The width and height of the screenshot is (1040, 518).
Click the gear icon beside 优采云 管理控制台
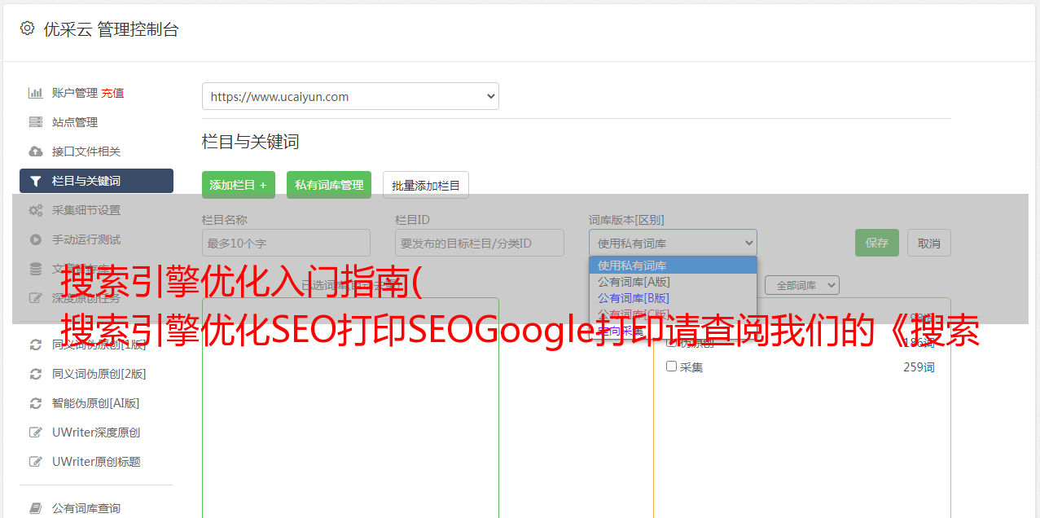click(x=27, y=29)
